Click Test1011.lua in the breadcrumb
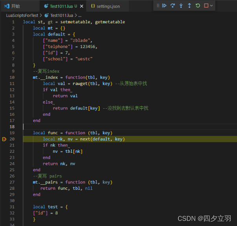 62,15
